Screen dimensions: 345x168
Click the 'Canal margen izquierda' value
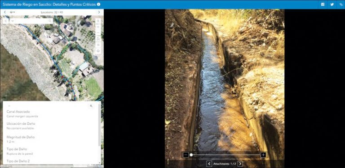point(22,116)
